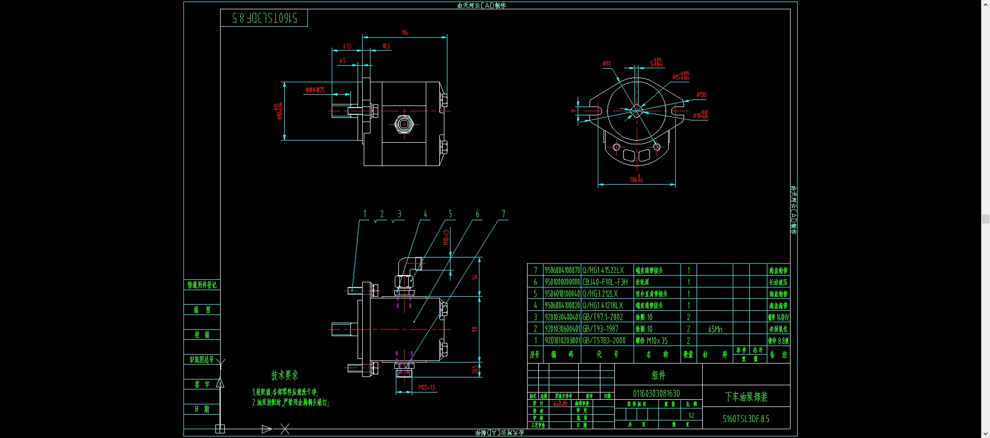Click the vertical scrollbar up arrow
The height and width of the screenshot is (438, 990).
985,4
